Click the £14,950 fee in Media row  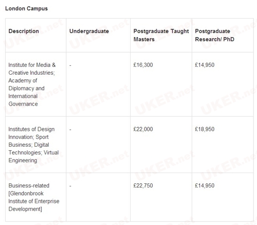point(205,65)
